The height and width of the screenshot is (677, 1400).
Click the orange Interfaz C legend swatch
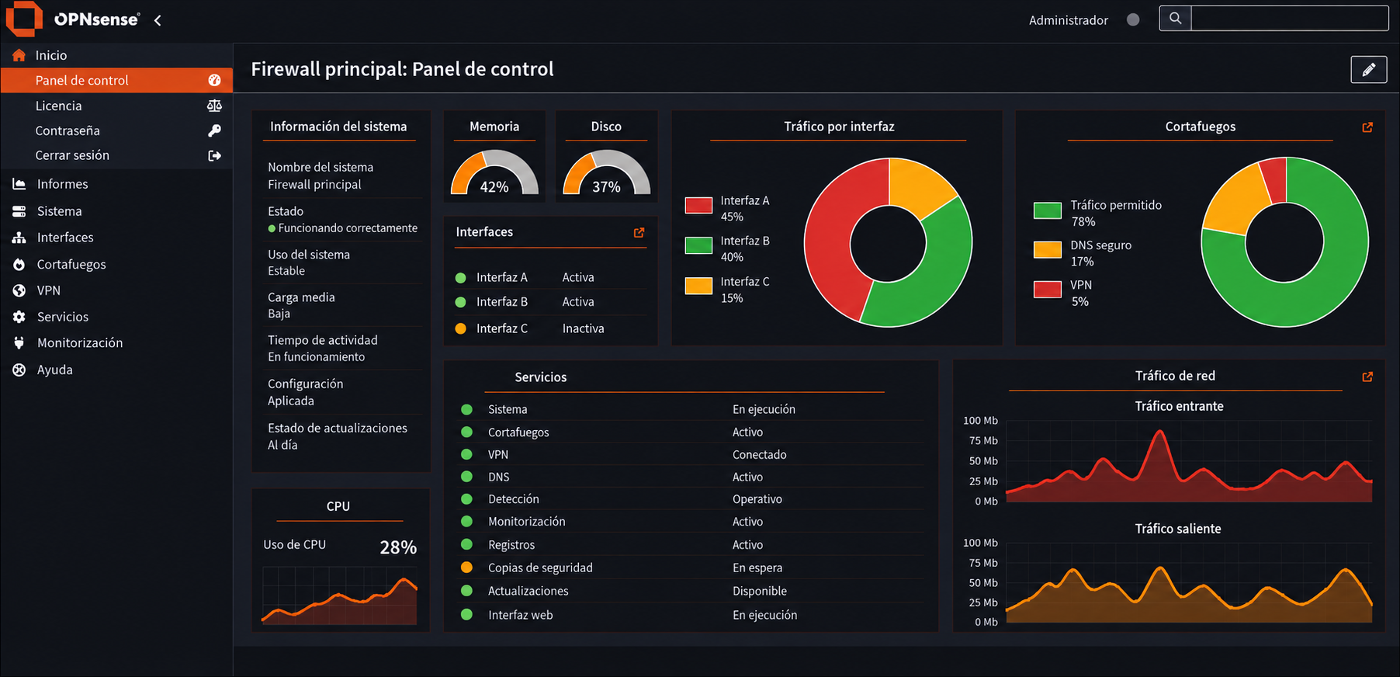click(698, 286)
